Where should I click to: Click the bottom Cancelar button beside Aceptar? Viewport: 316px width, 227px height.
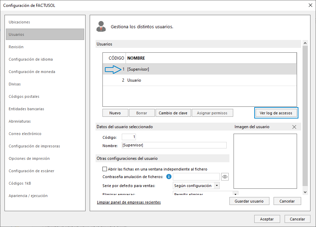pos(297,219)
